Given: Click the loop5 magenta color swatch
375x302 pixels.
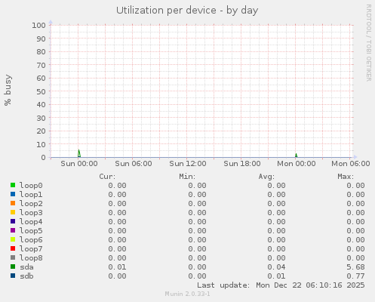Looking at the screenshot, I should pyautogui.click(x=13, y=230).
